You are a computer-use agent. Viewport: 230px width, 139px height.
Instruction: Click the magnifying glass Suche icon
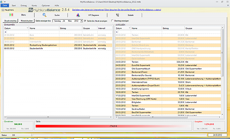pos(44,15)
